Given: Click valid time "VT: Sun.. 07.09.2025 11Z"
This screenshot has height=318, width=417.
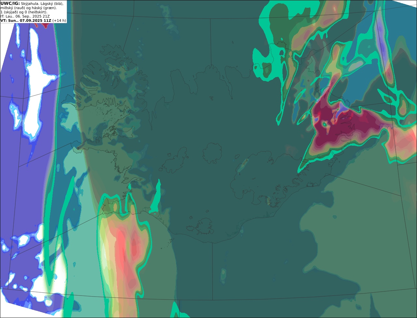Looking at the screenshot, I should [x=26, y=20].
